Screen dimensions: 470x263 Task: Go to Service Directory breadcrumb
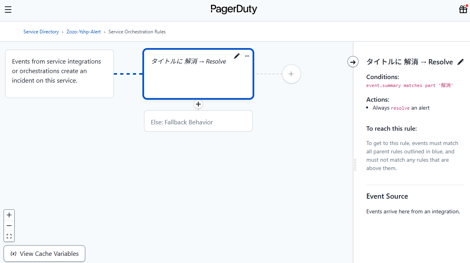coord(41,32)
